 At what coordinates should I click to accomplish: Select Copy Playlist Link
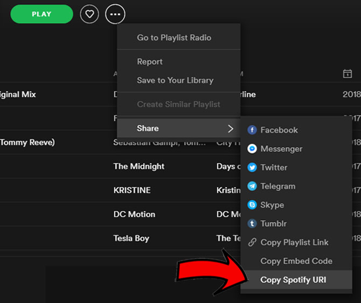(x=294, y=242)
